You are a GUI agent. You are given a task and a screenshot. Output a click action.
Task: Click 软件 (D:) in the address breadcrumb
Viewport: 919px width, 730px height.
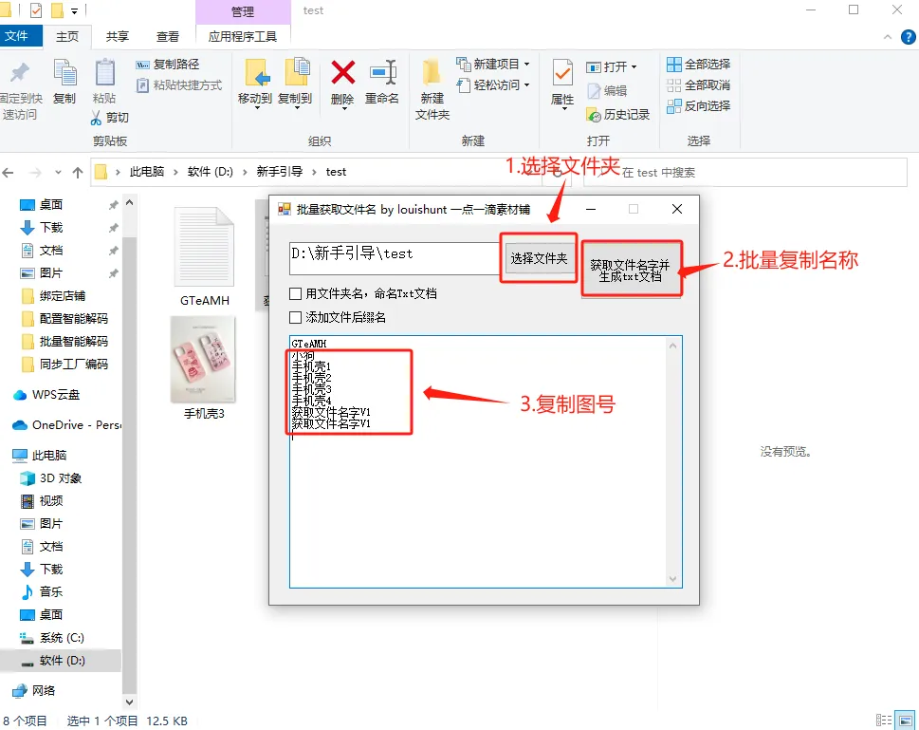(x=211, y=172)
